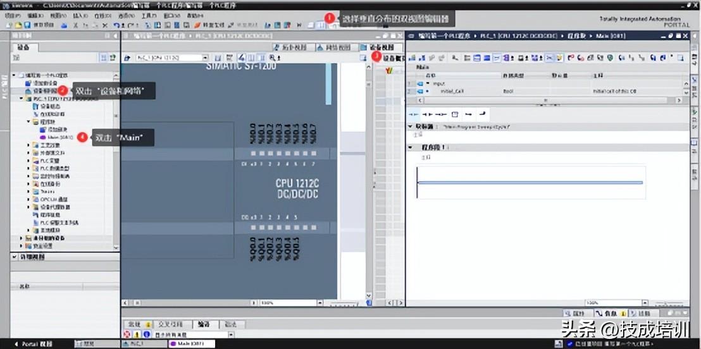
Task: Click the horizontal scrollbar of block interface table
Action: pyautogui.click(x=545, y=100)
